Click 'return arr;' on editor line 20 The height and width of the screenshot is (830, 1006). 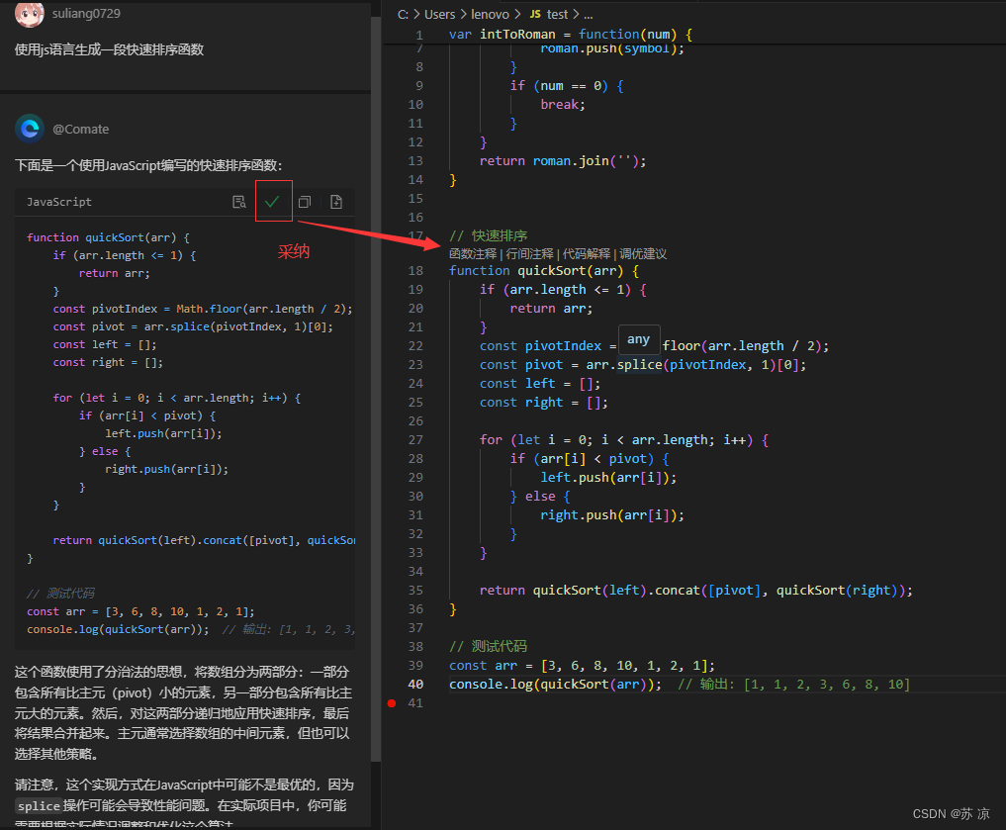click(551, 309)
